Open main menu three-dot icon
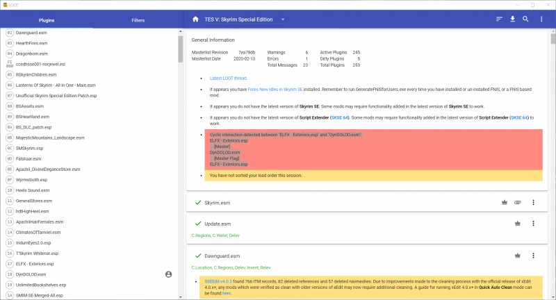This screenshot has width=556, height=300. (541, 19)
